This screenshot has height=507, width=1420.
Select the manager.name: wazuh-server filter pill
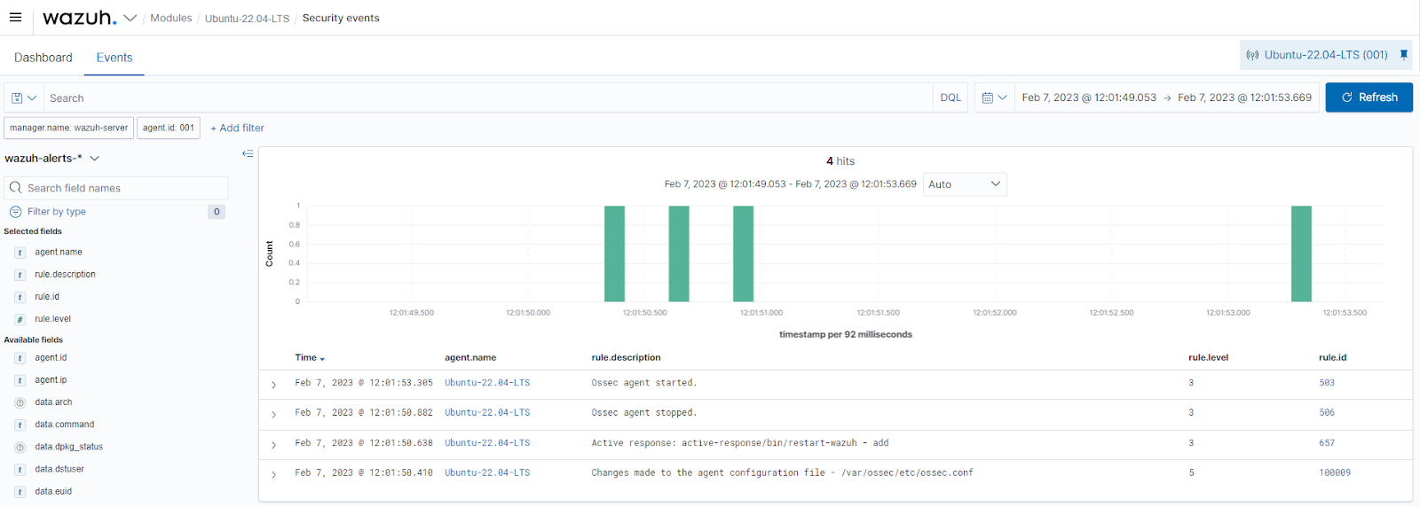(x=69, y=128)
